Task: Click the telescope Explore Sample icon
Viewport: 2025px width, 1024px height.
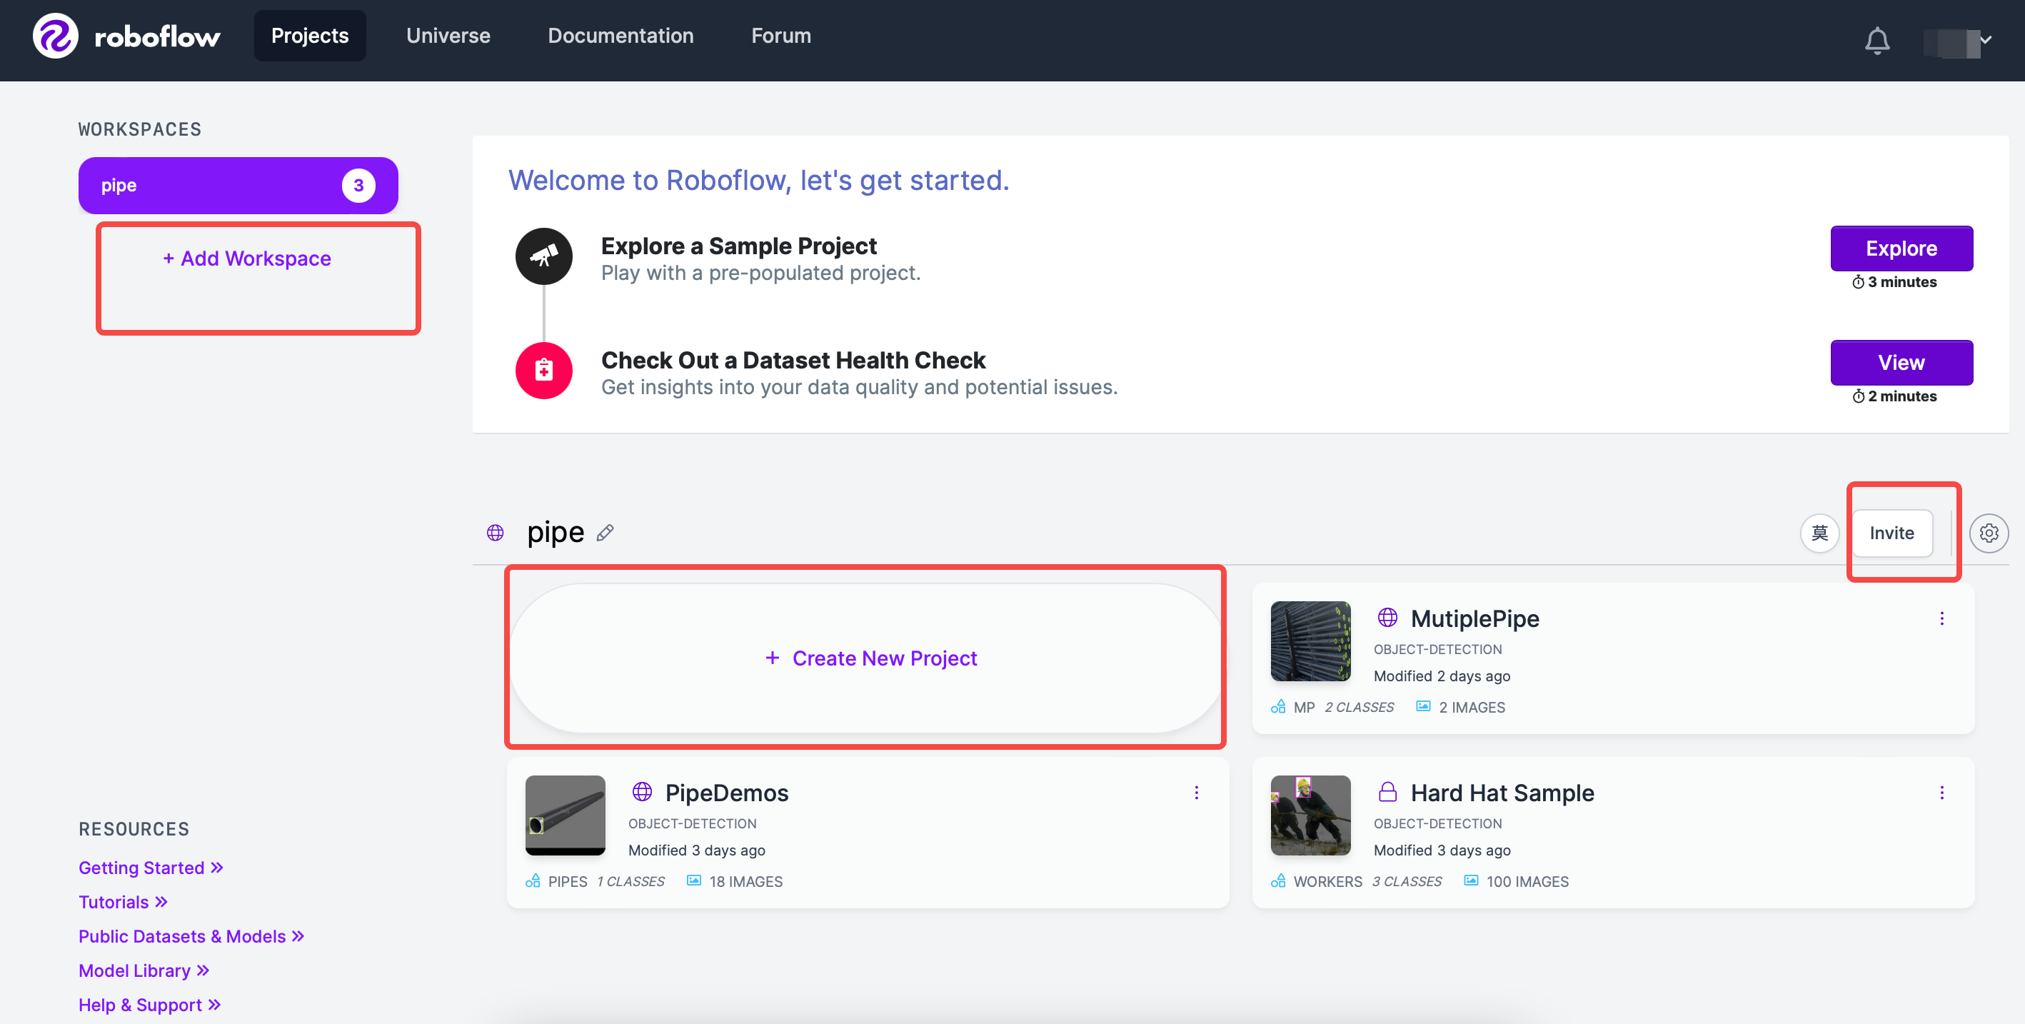Action: click(543, 256)
